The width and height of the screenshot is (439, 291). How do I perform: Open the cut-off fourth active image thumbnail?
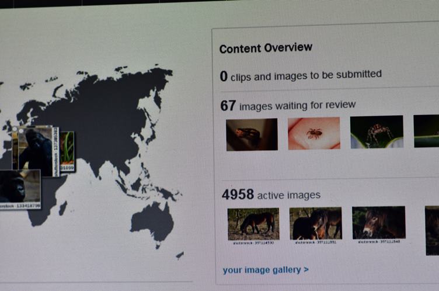coord(432,230)
